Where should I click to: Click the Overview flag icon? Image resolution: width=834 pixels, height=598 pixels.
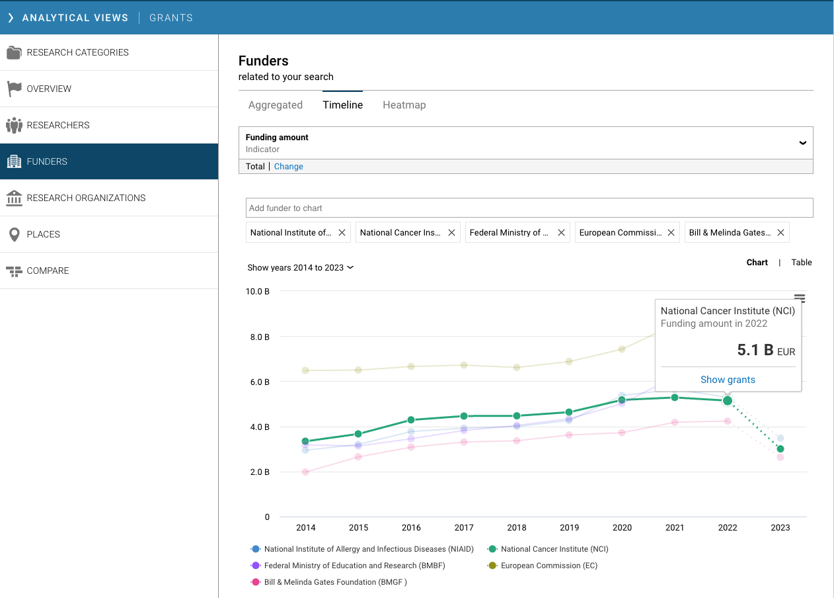(14, 89)
